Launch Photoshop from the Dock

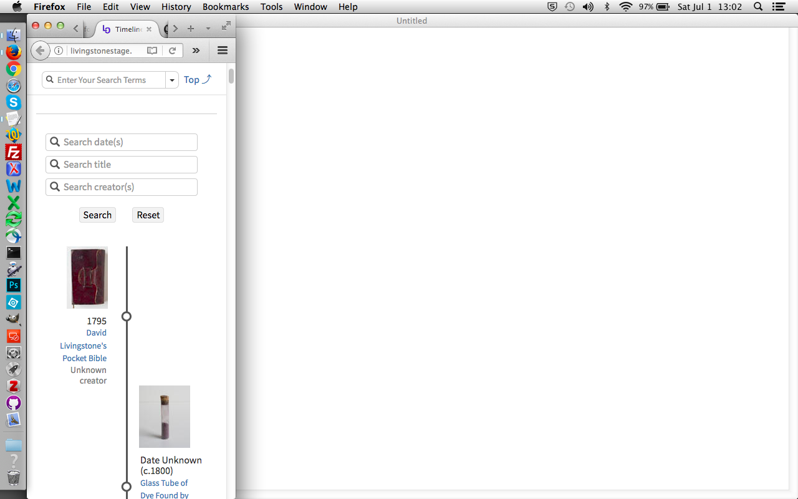tap(14, 286)
